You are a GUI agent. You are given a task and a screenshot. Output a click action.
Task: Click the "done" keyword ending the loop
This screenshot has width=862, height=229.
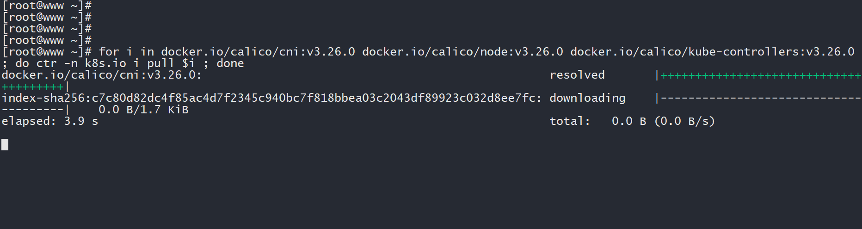pos(230,63)
